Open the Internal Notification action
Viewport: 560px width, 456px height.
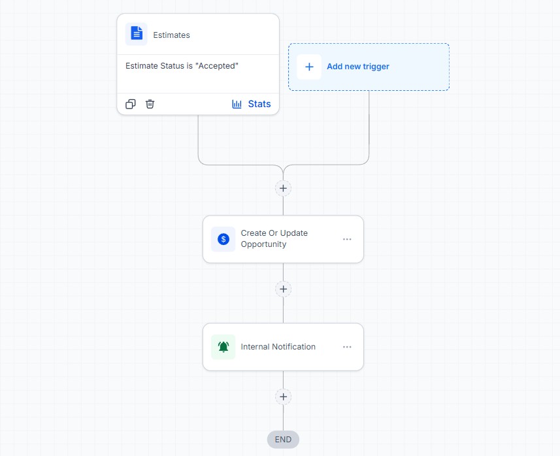coord(283,347)
